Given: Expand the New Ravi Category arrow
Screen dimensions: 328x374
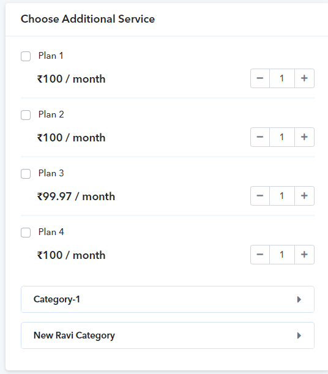Looking at the screenshot, I should [x=299, y=335].
